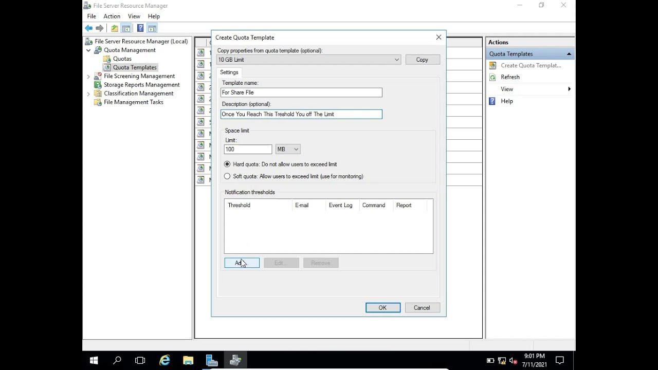Select the Settings tab
Viewport: 658px width, 370px height.
tap(229, 72)
